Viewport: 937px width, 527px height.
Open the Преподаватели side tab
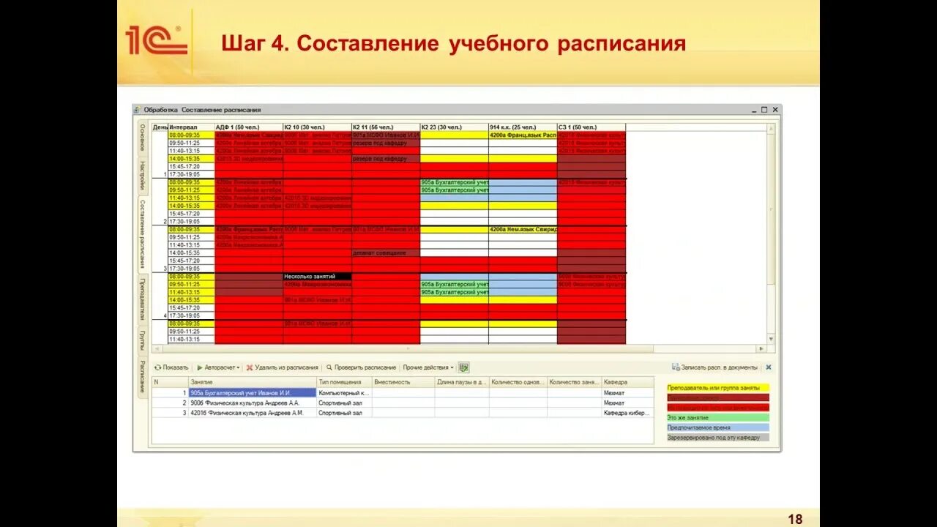click(143, 299)
